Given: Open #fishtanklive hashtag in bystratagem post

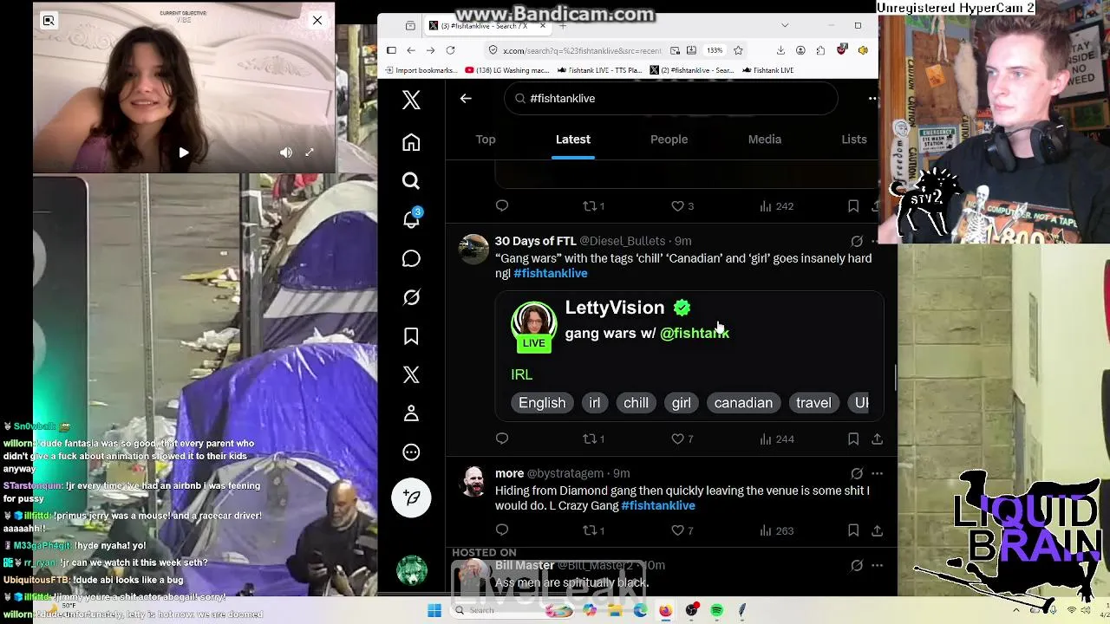Looking at the screenshot, I should [x=658, y=506].
